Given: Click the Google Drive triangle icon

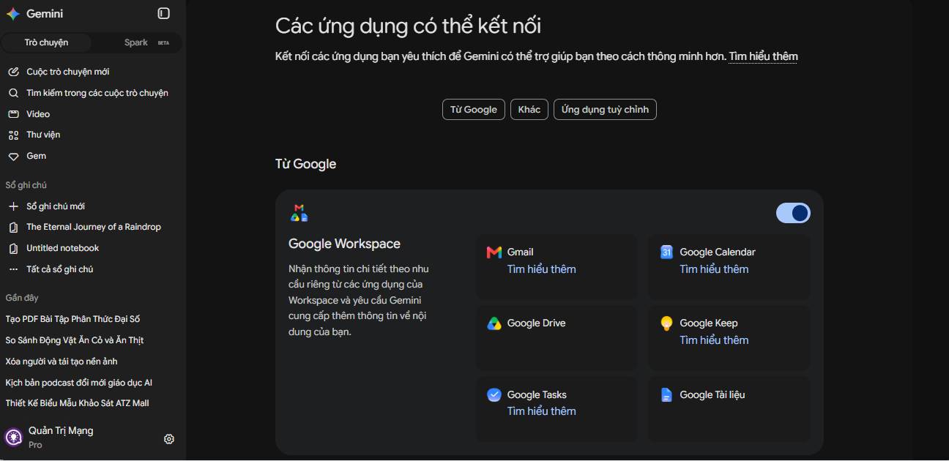Looking at the screenshot, I should point(494,323).
